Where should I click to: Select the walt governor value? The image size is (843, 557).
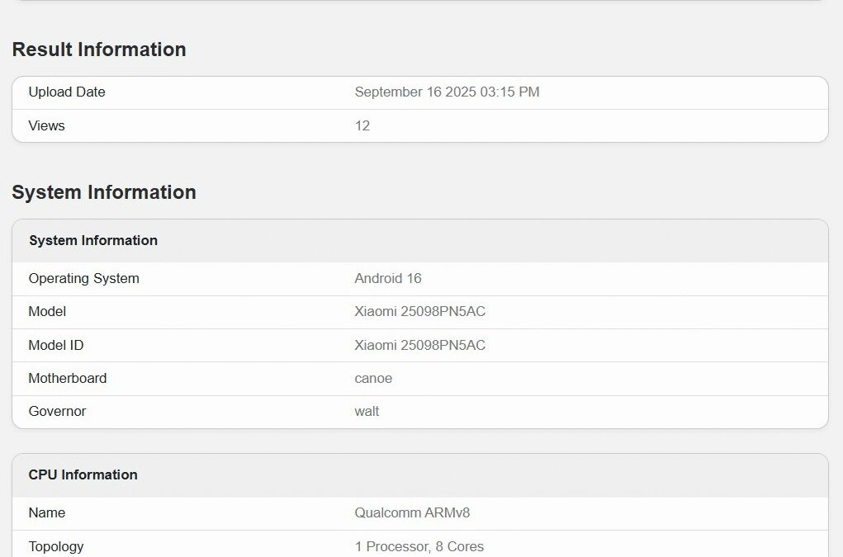click(x=367, y=411)
